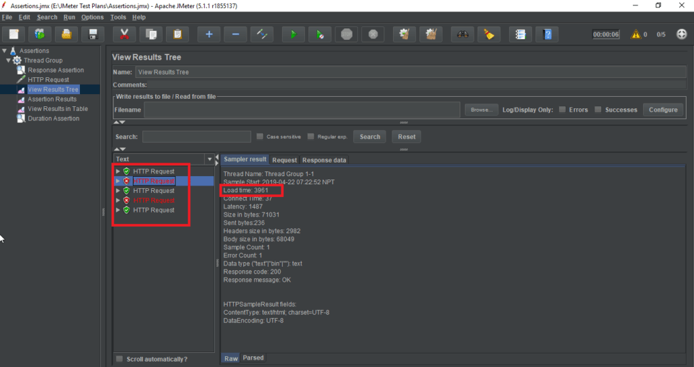Select View Results in Table node

point(58,109)
